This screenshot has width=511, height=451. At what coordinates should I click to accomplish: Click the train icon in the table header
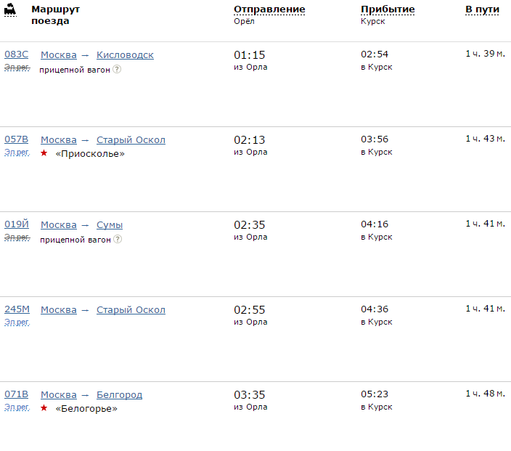click(x=10, y=11)
